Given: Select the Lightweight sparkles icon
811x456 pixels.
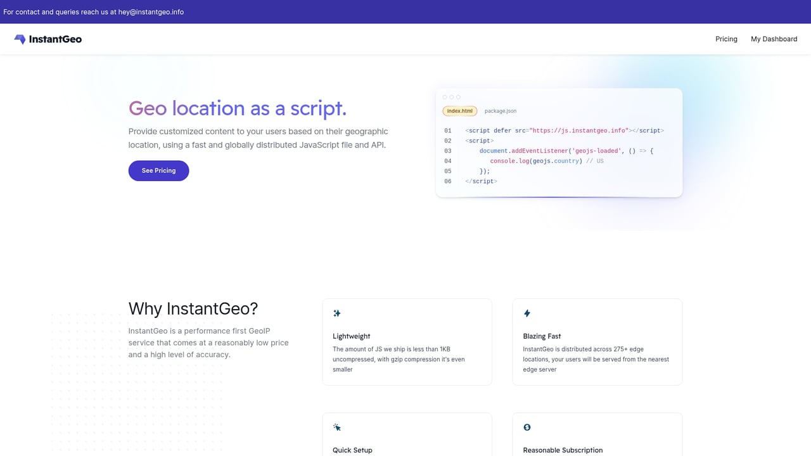Looking at the screenshot, I should [336, 313].
